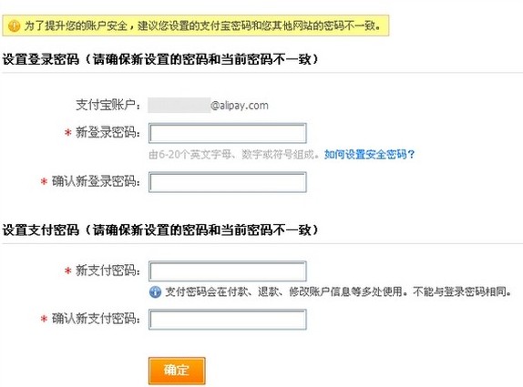Viewport: 523px width, 387px height.
Task: Click the yellow security tip banner text
Action: [202, 25]
